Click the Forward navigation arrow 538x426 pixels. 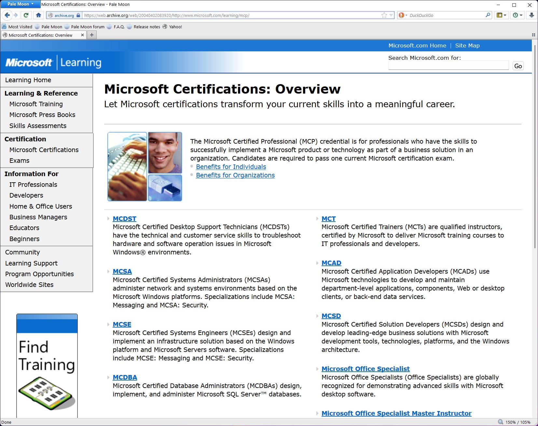(x=16, y=15)
